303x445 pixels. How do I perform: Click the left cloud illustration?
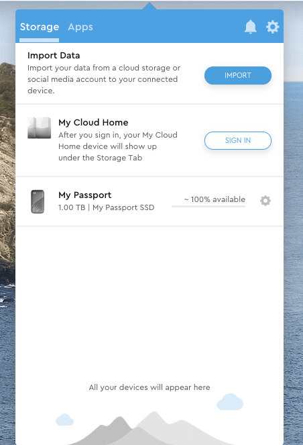pos(64,419)
